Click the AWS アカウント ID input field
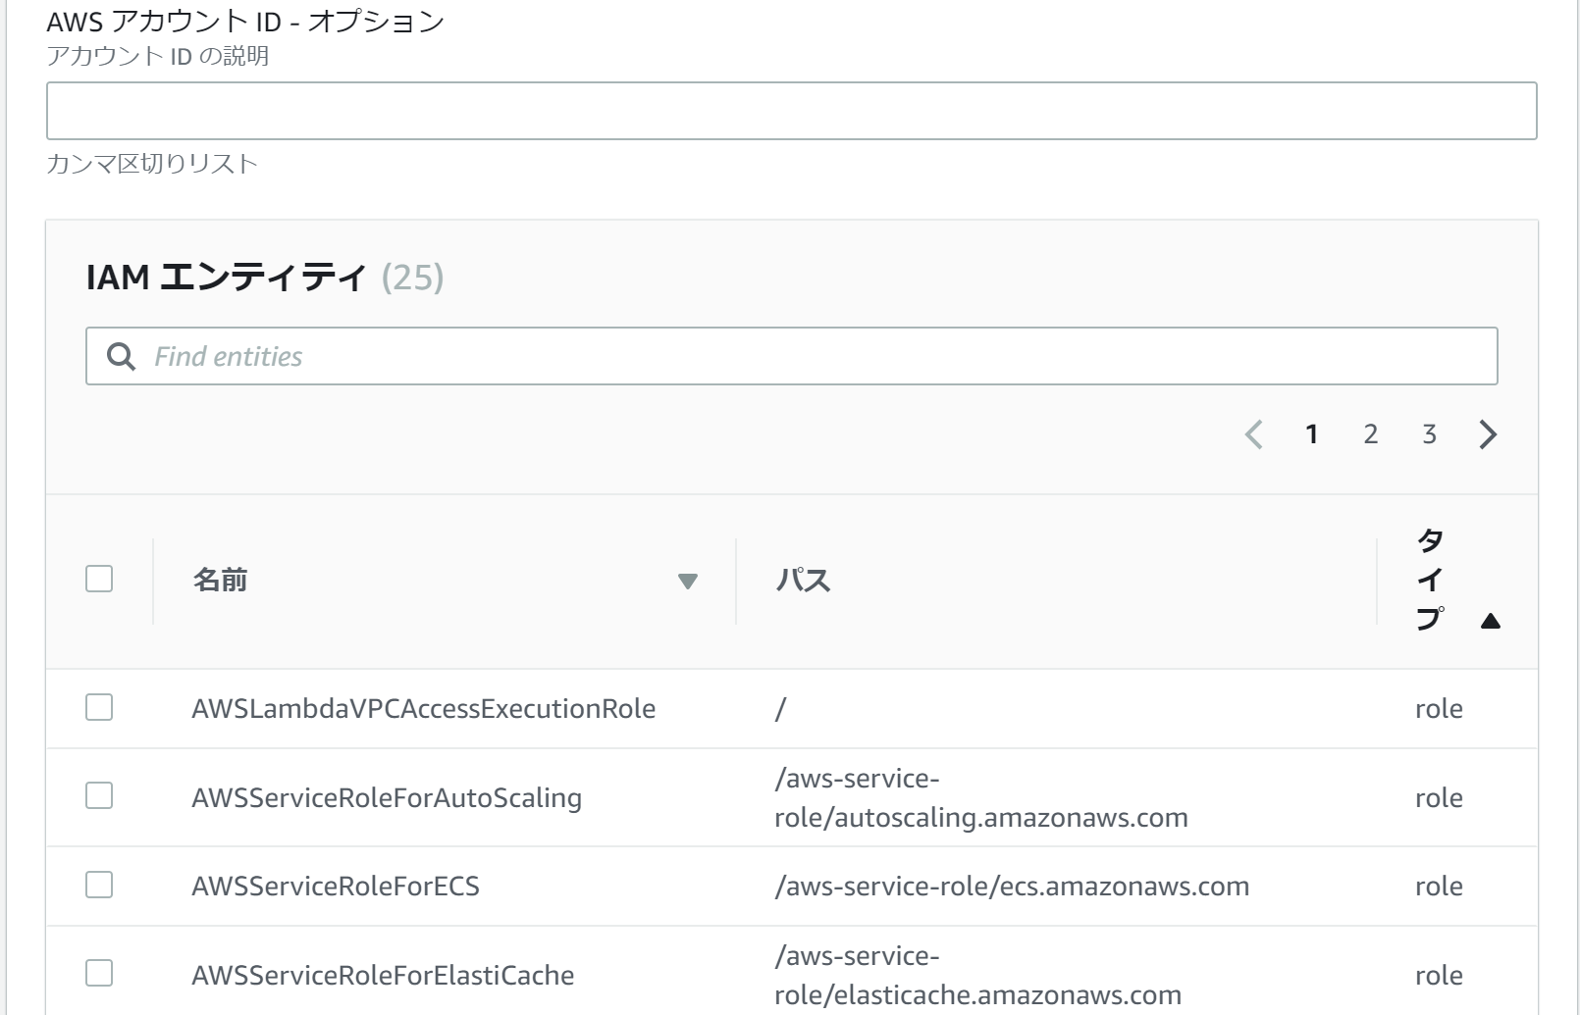 click(x=788, y=110)
